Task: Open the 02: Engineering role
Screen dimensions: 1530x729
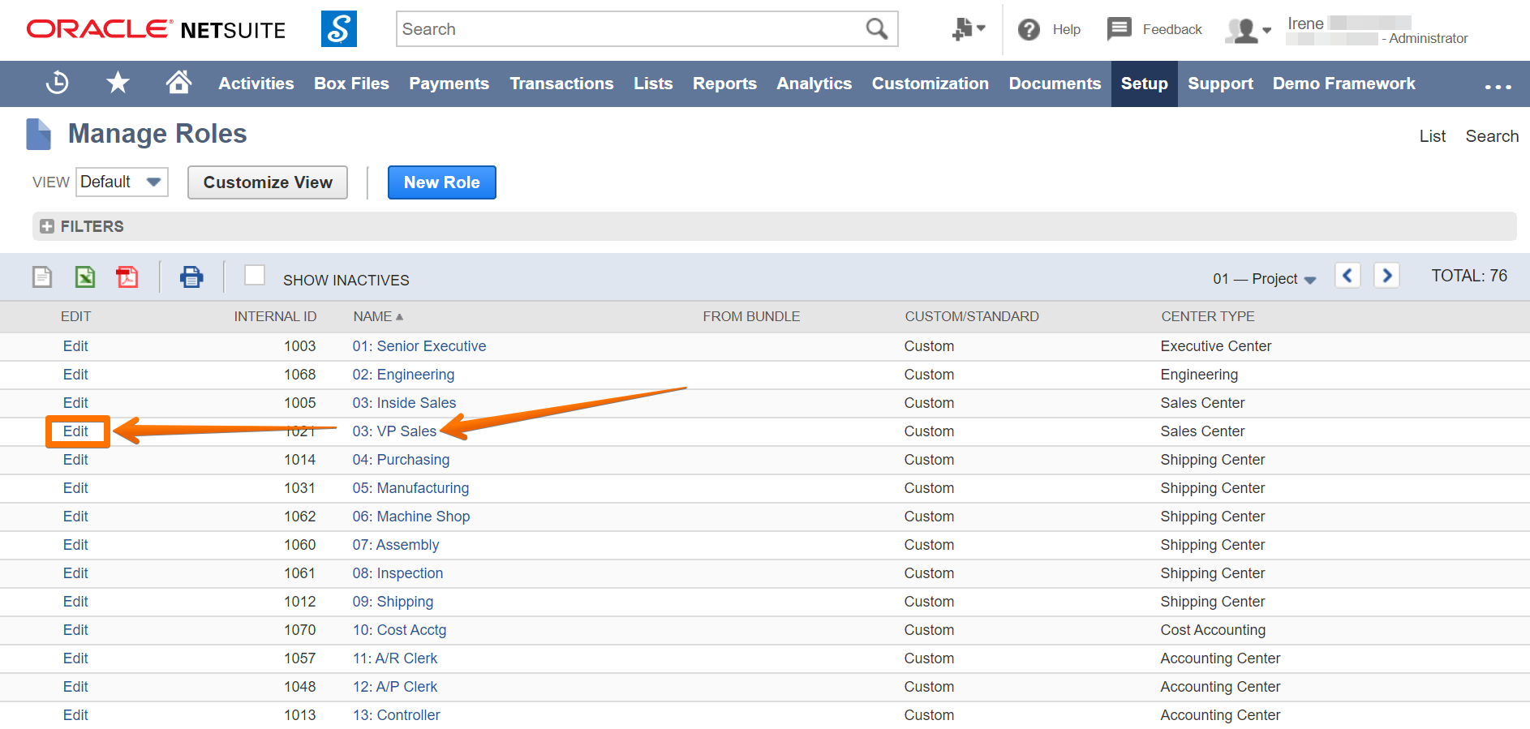Action: pos(403,375)
